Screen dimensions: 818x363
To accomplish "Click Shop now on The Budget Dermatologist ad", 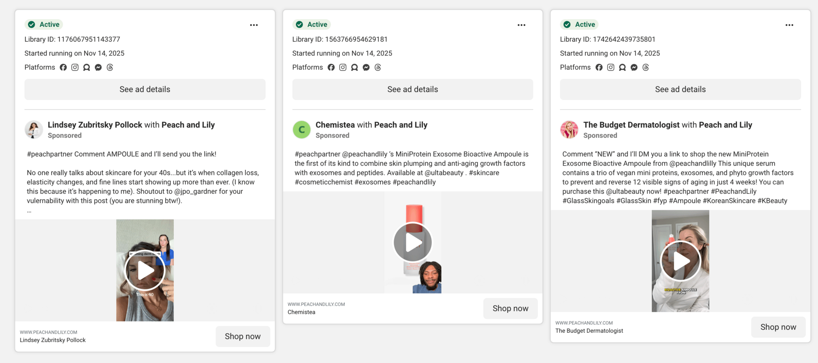I will (x=778, y=327).
